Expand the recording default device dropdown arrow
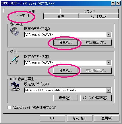This screenshot has width=122, height=124. coord(109,63)
